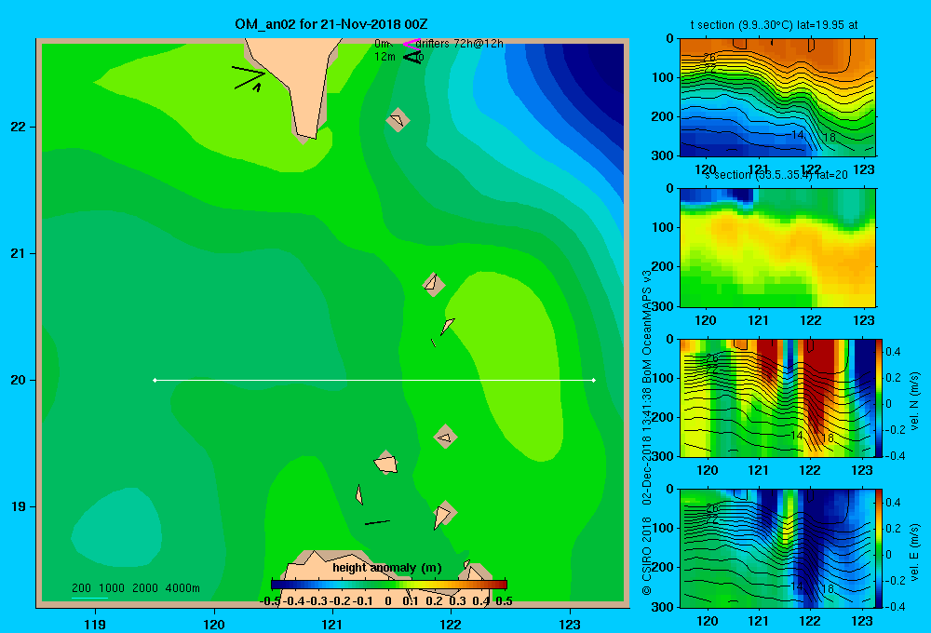Image resolution: width=931 pixels, height=633 pixels.
Task: Select the left endpoint of the white section line
Action: pos(155,380)
